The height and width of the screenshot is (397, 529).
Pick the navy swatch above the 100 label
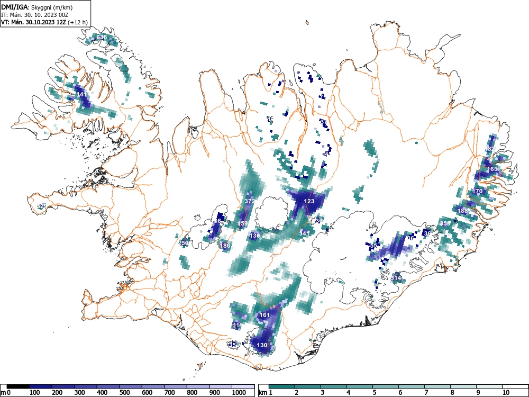(41, 386)
